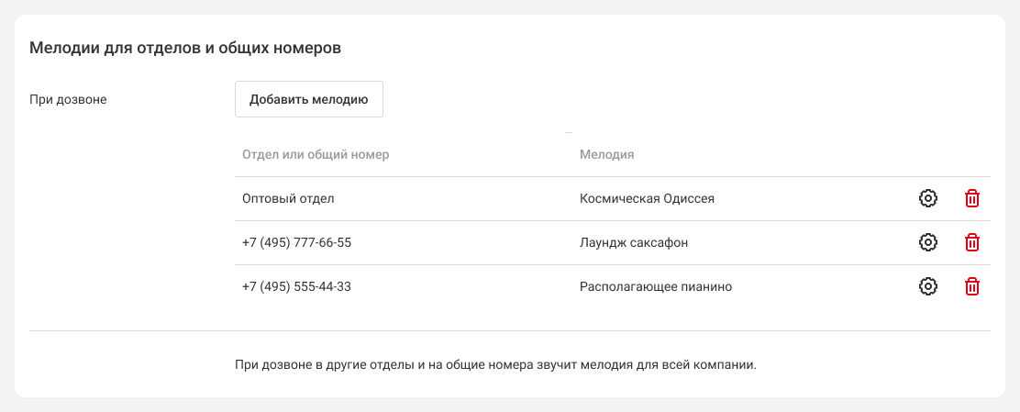The height and width of the screenshot is (412, 1020).
Task: Click the Отдел или общий номер column header
Action: (x=316, y=154)
